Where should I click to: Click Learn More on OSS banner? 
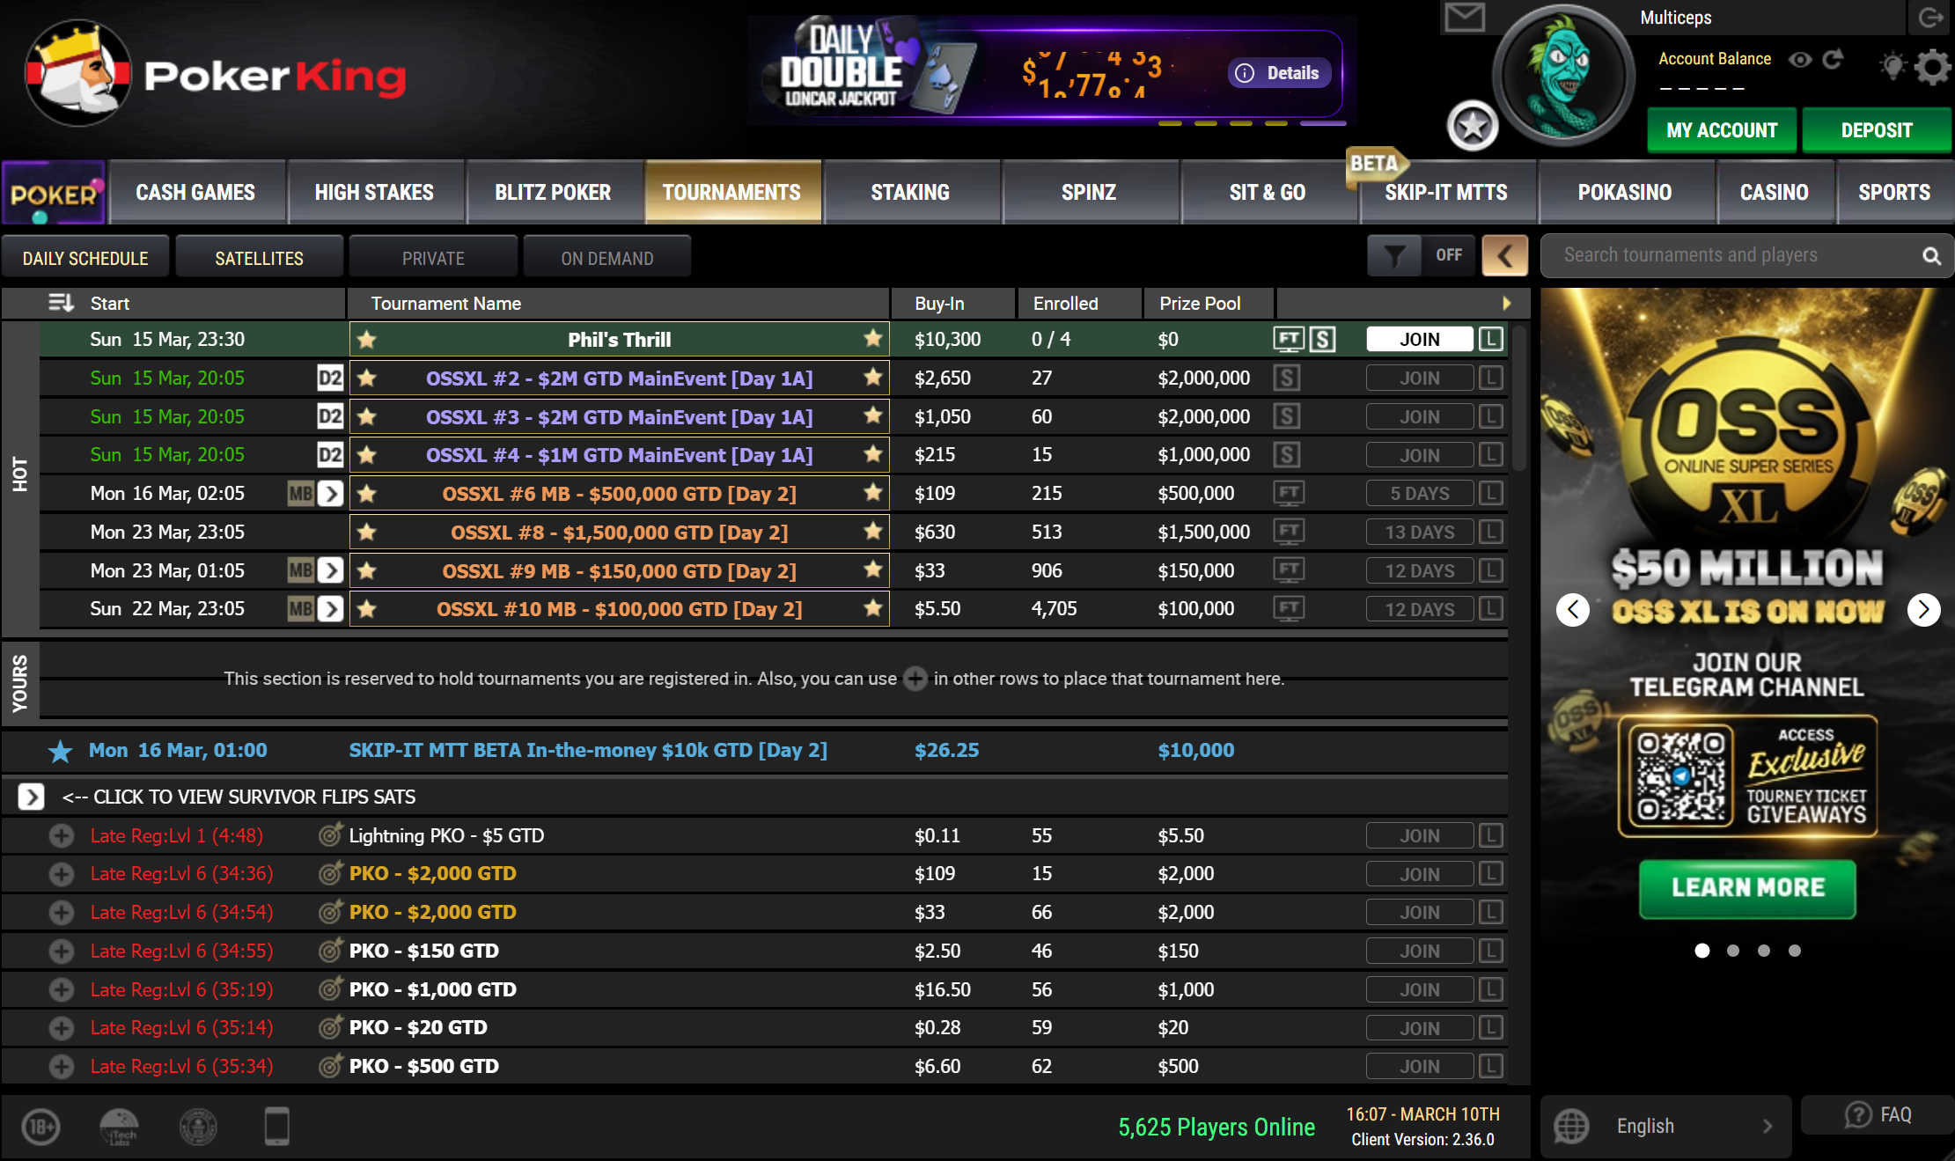click(x=1747, y=888)
